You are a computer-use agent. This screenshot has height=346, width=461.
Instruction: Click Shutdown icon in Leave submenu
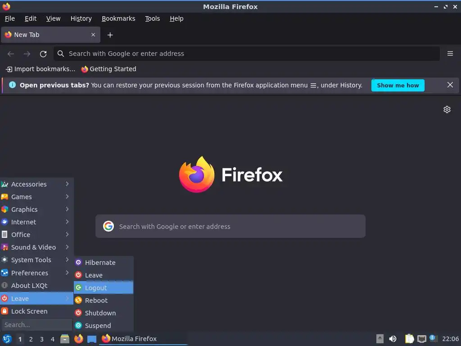(x=78, y=313)
